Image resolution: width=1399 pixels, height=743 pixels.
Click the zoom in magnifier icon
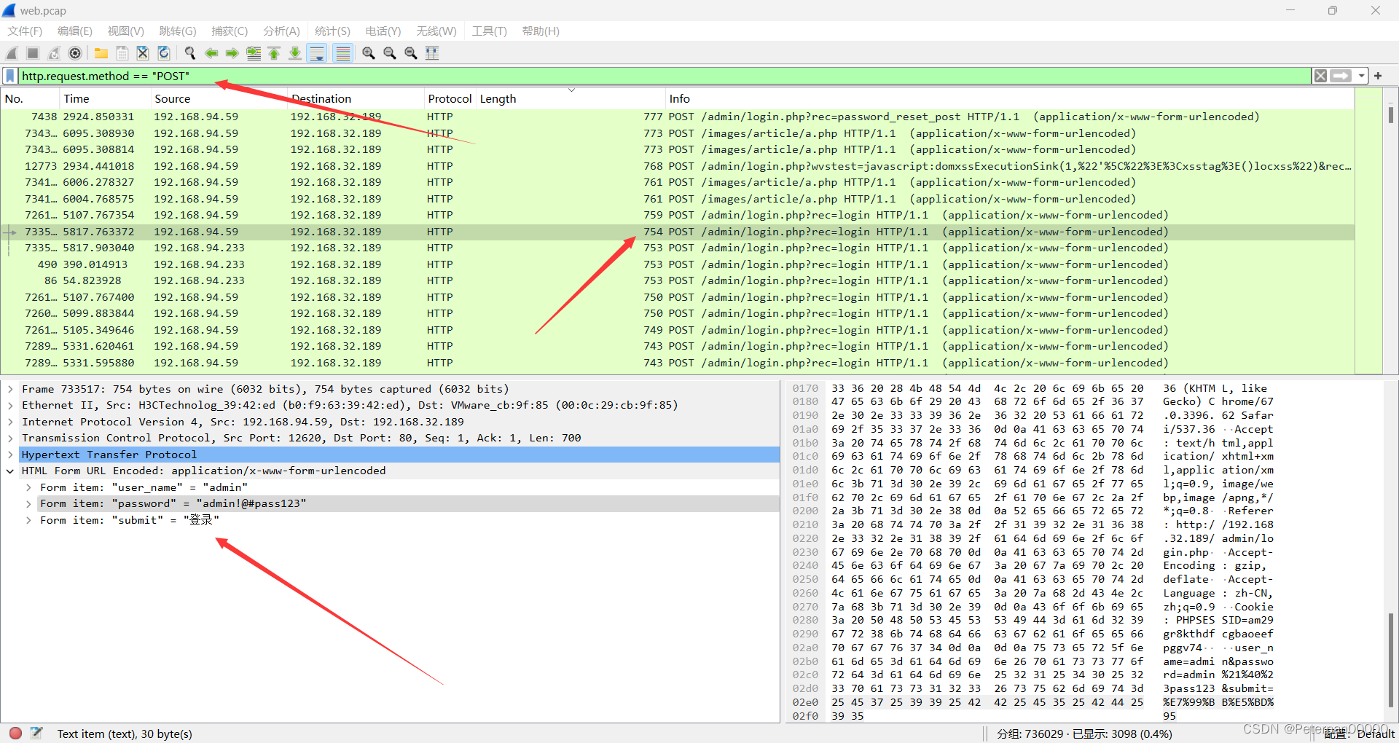369,53
